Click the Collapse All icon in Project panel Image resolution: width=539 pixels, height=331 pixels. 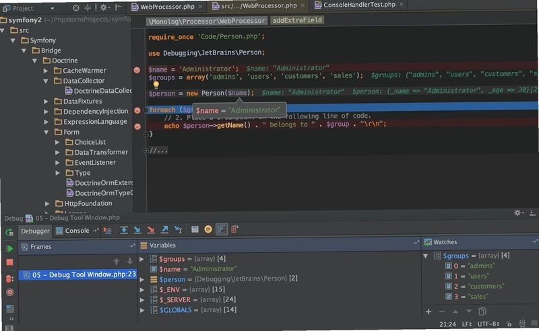click(x=88, y=7)
